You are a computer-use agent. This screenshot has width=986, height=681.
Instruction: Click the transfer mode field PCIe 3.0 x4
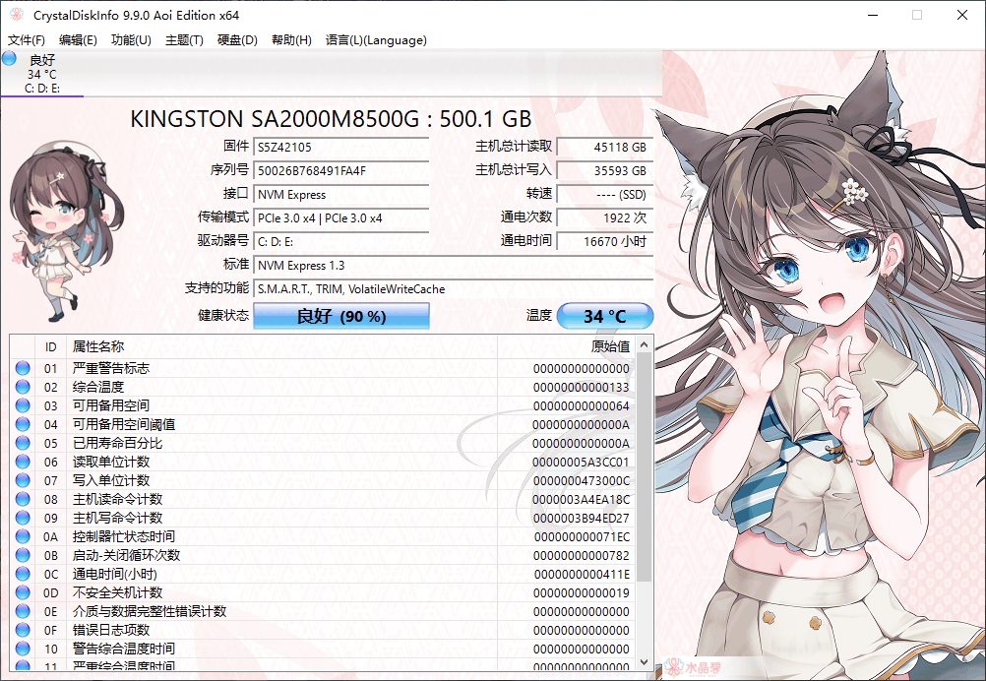[340, 218]
